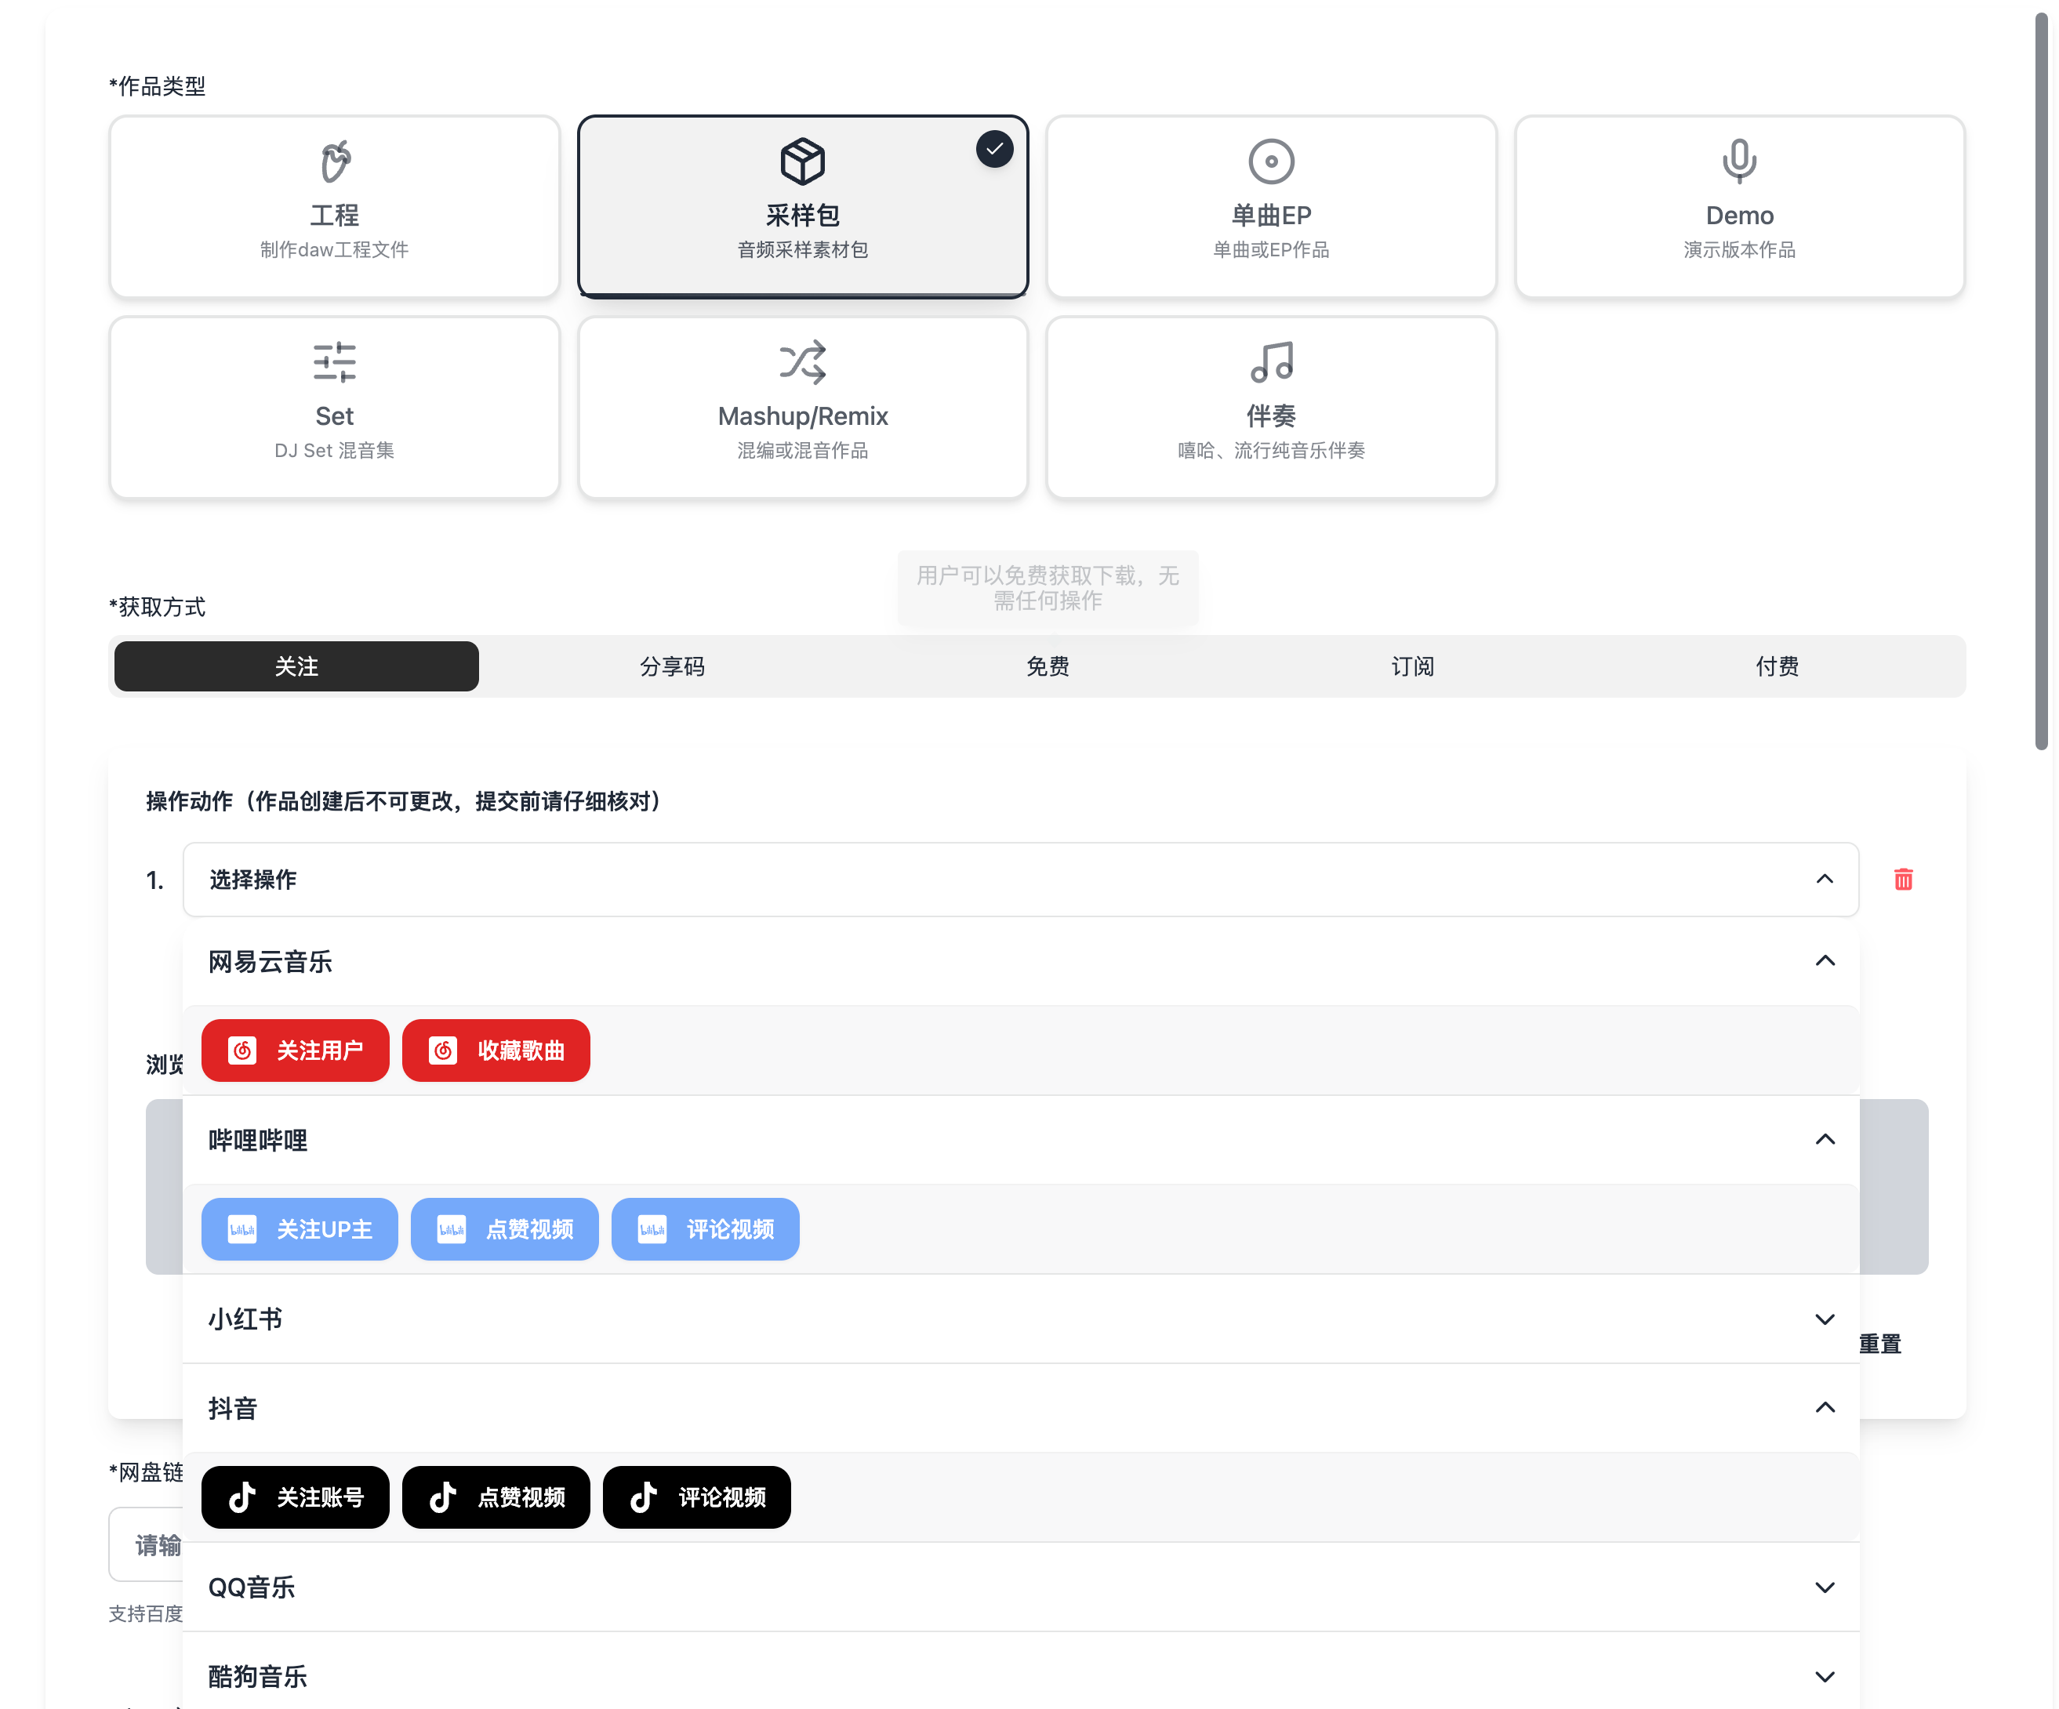The height and width of the screenshot is (1709, 2059).
Task: Add the 网易云音乐 关注用户 action
Action: [294, 1050]
